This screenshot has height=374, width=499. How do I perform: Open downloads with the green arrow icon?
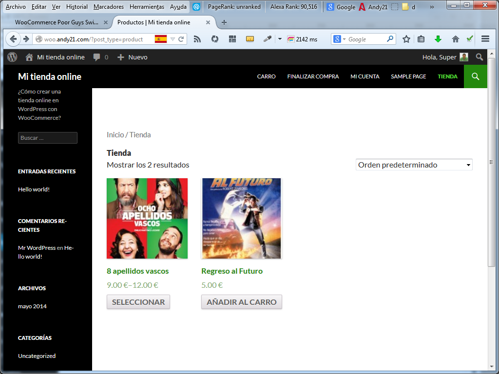[x=438, y=39]
